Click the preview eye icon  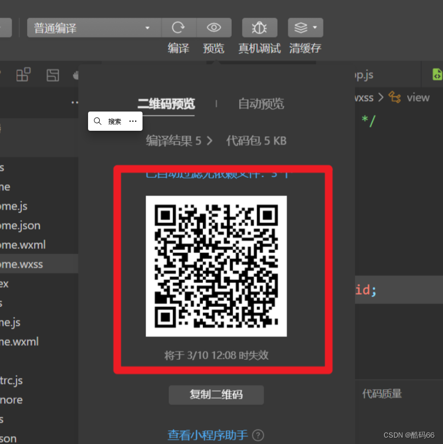(x=214, y=28)
